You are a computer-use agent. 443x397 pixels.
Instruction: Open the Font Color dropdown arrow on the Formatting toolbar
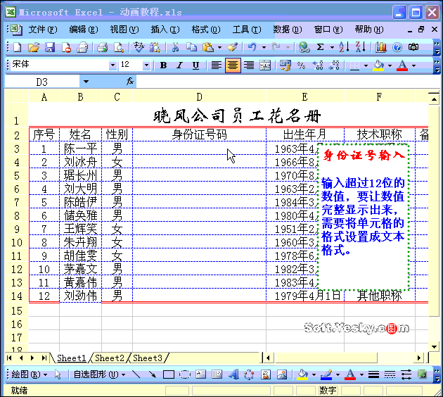tap(414, 66)
